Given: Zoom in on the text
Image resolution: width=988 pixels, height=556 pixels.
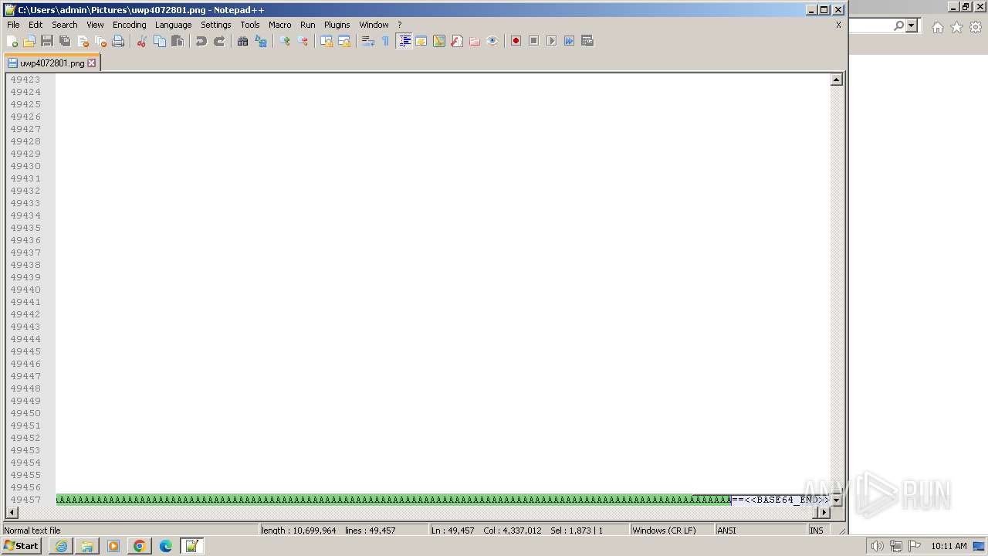Looking at the screenshot, I should [285, 41].
